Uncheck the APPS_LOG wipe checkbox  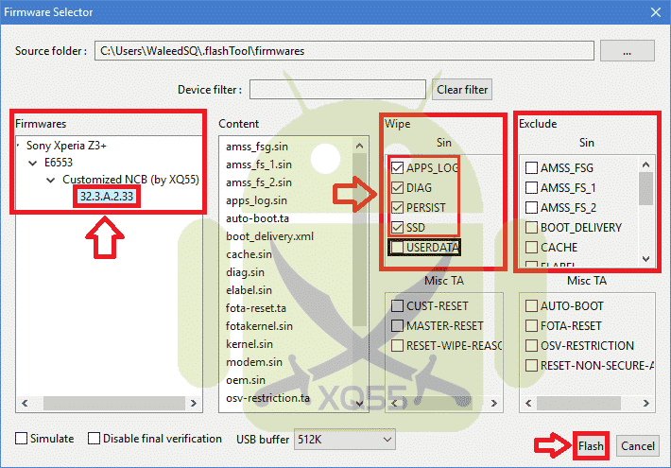click(398, 168)
